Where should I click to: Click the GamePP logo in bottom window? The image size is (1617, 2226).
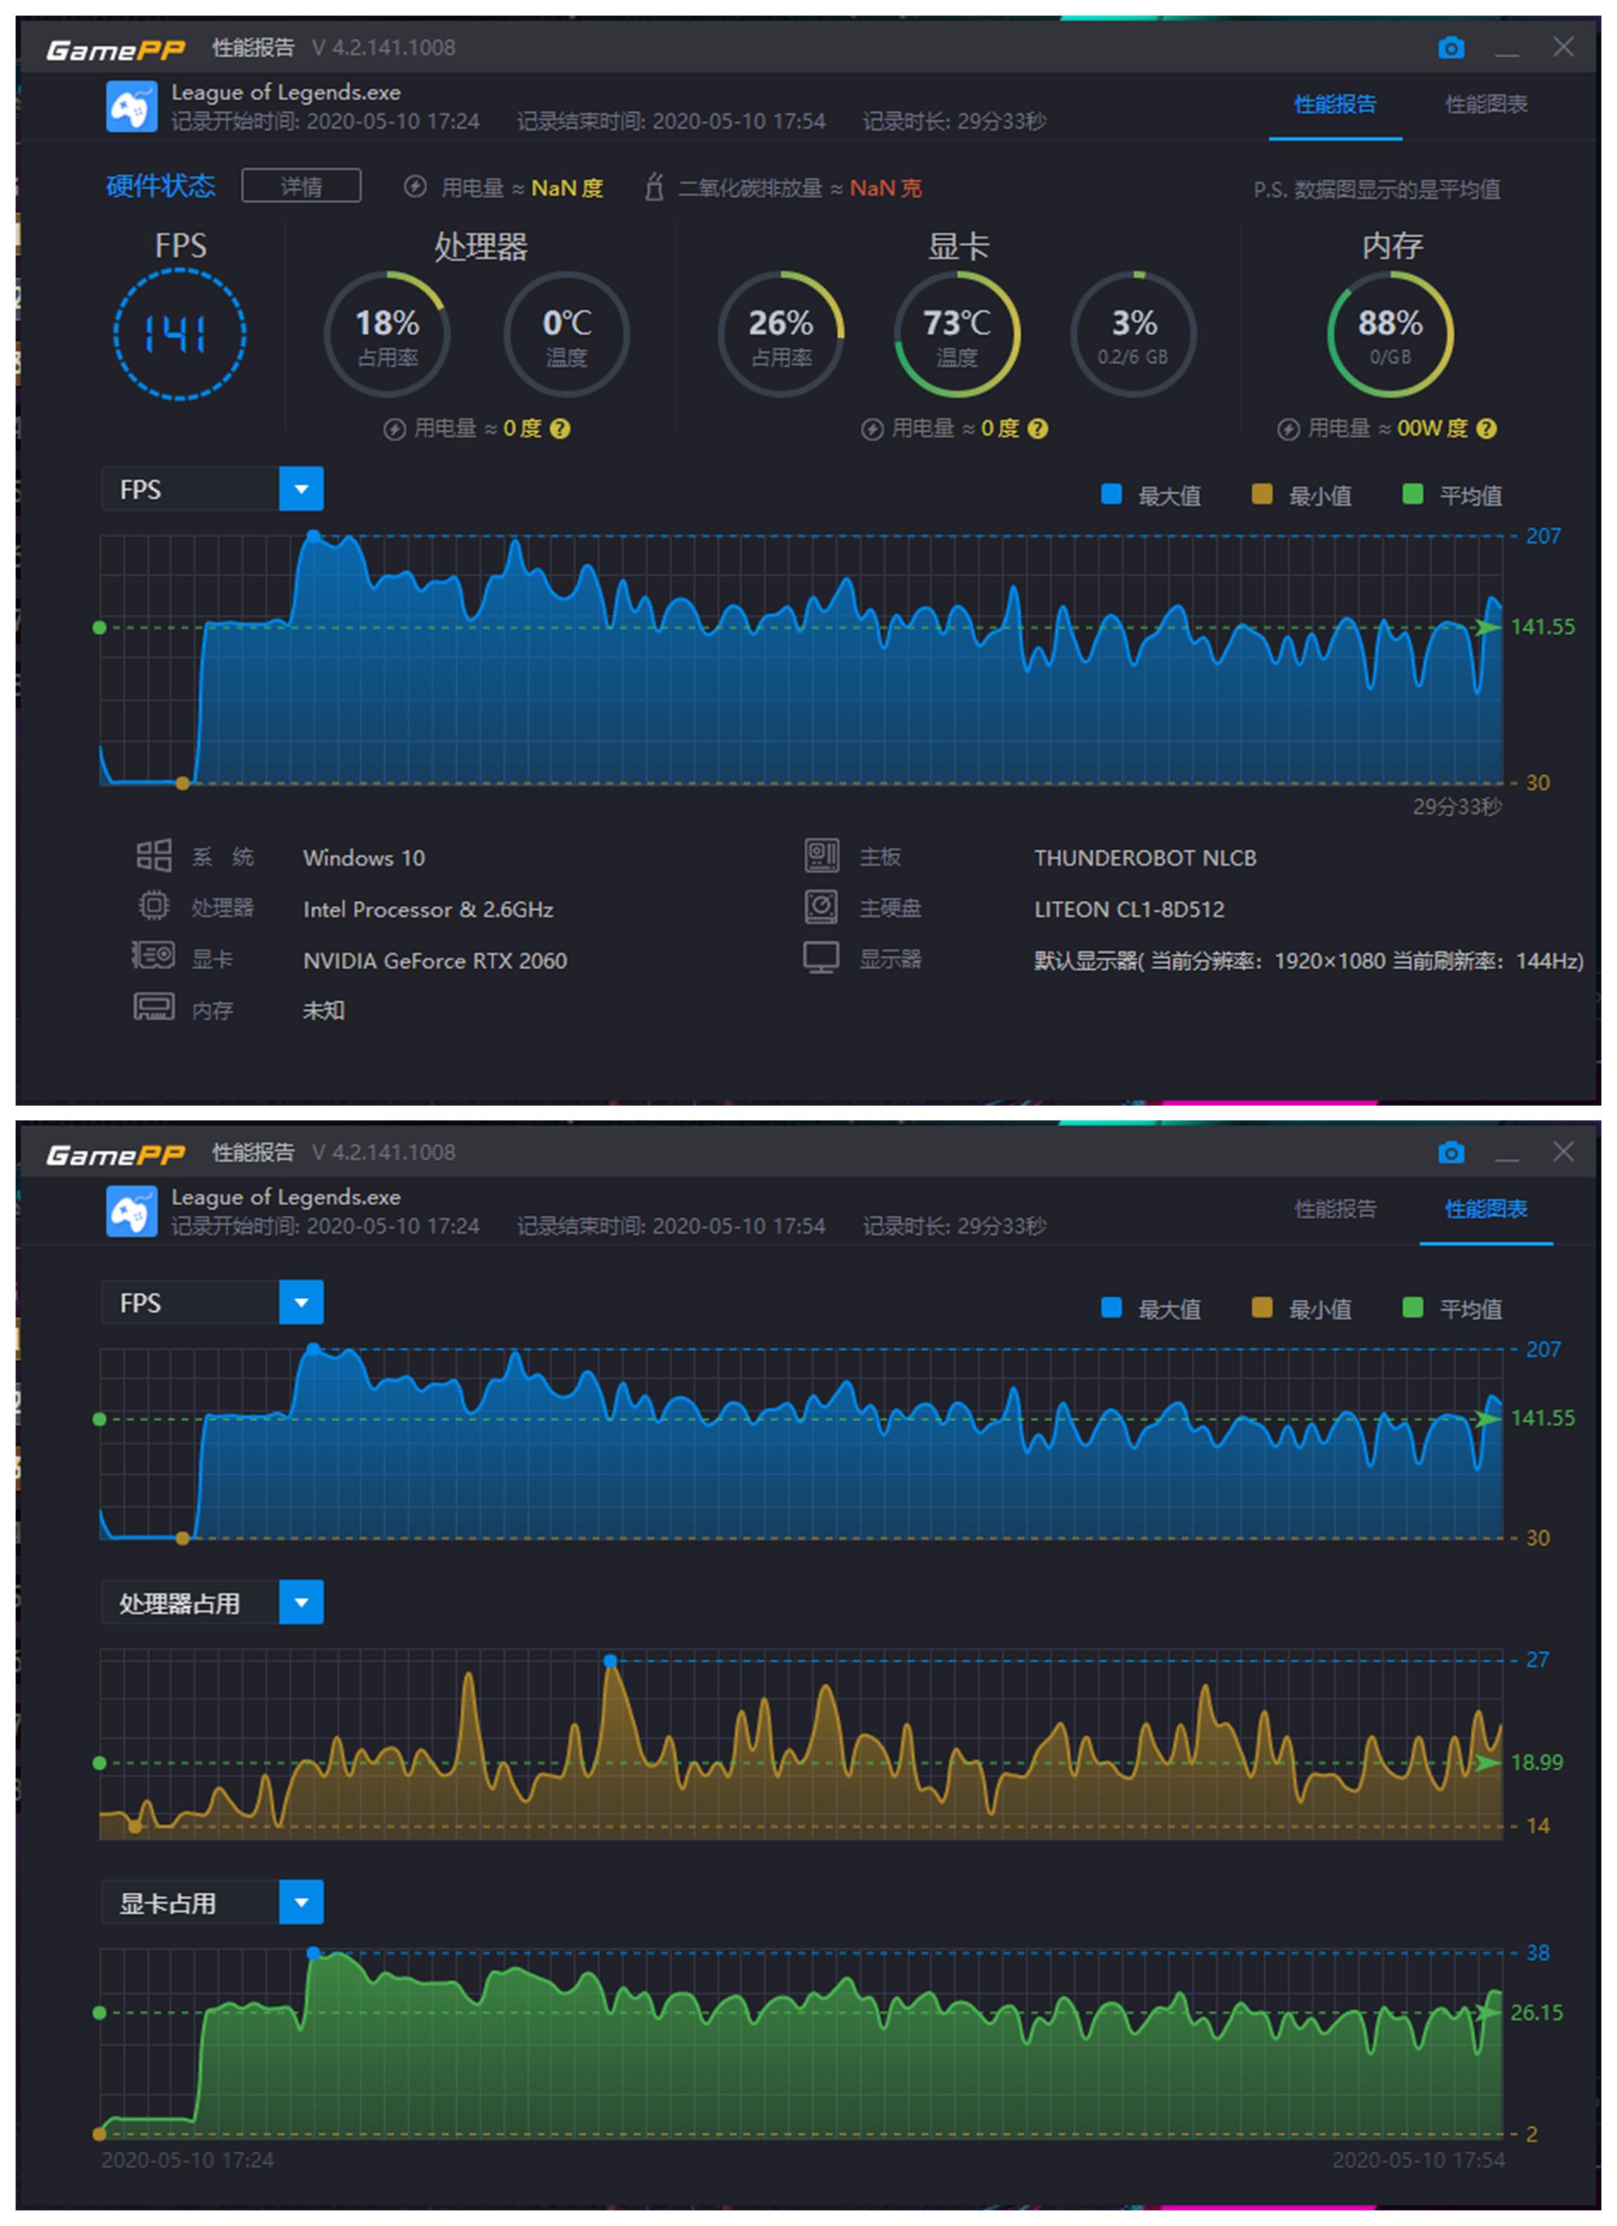pyautogui.click(x=115, y=1155)
